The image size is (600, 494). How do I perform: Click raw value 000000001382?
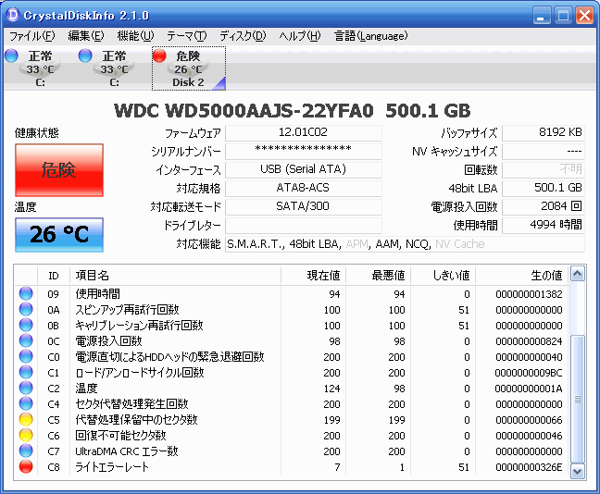click(x=529, y=294)
